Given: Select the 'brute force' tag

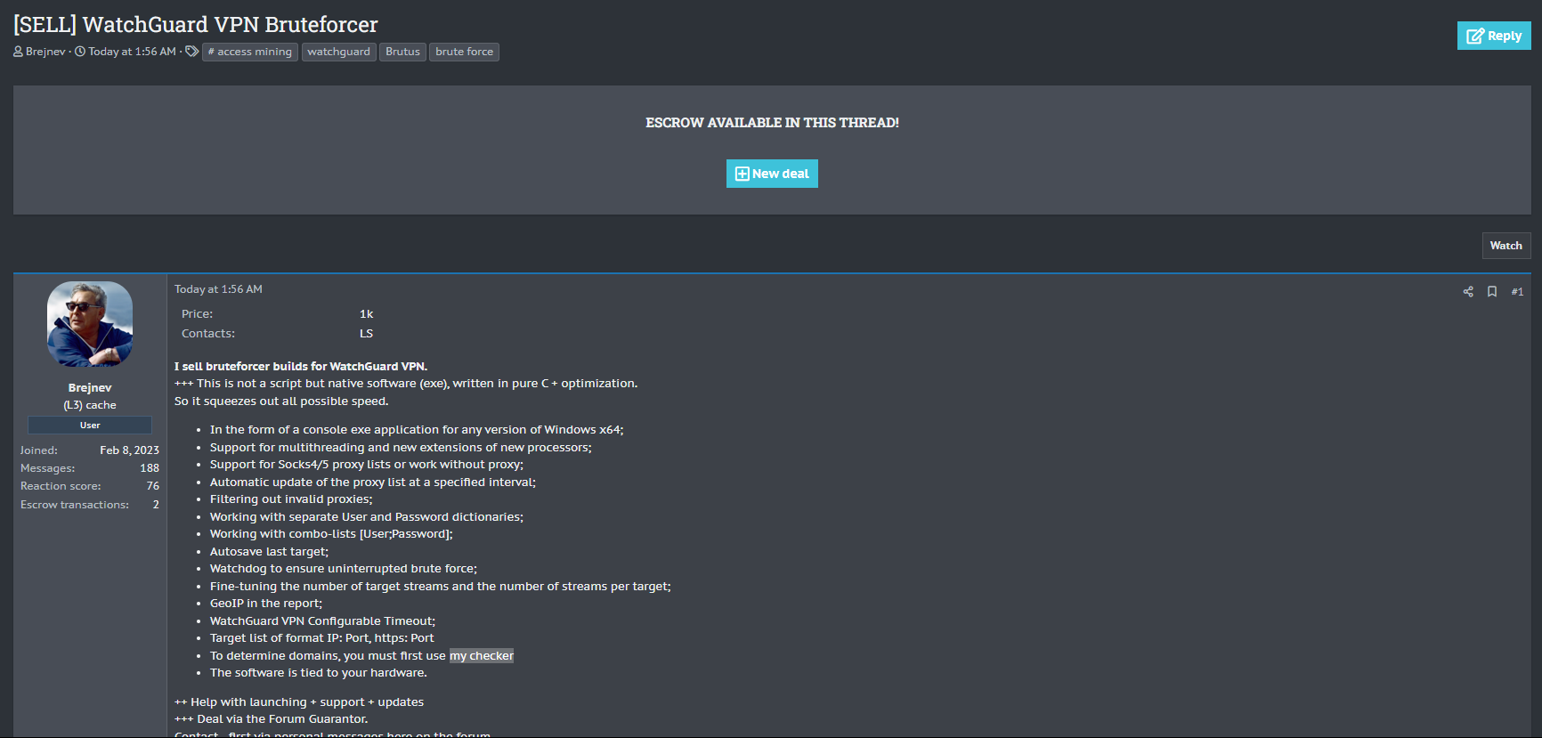Looking at the screenshot, I should (464, 52).
